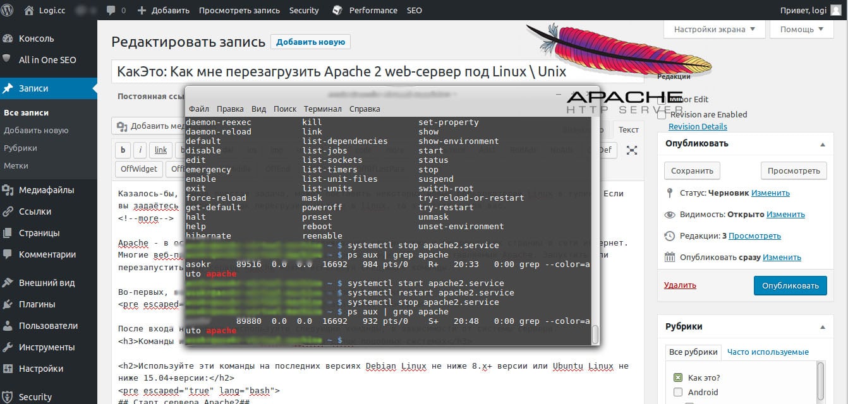The image size is (848, 404).
Task: Open terminal Поиск menu
Action: tap(285, 109)
